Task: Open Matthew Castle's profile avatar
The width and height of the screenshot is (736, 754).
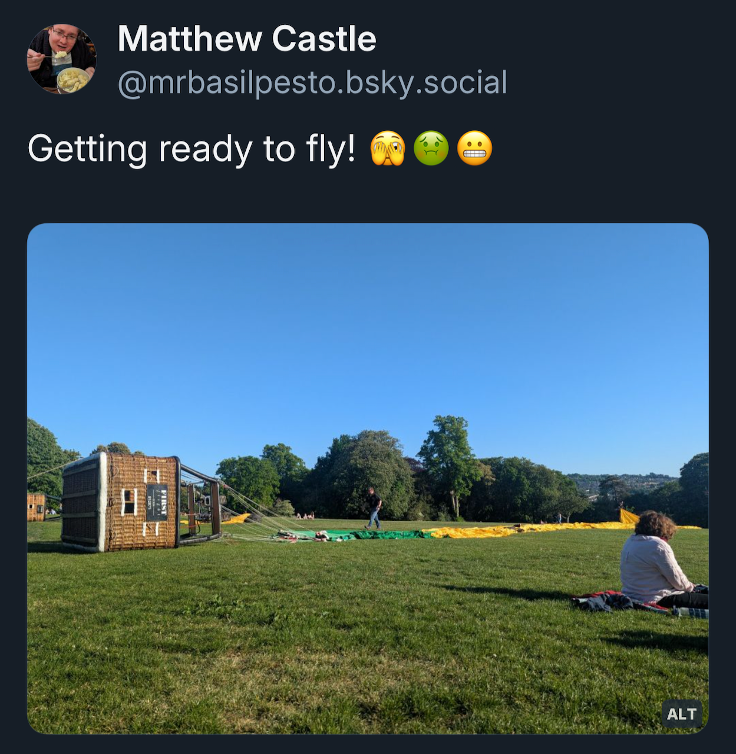Action: (x=61, y=59)
